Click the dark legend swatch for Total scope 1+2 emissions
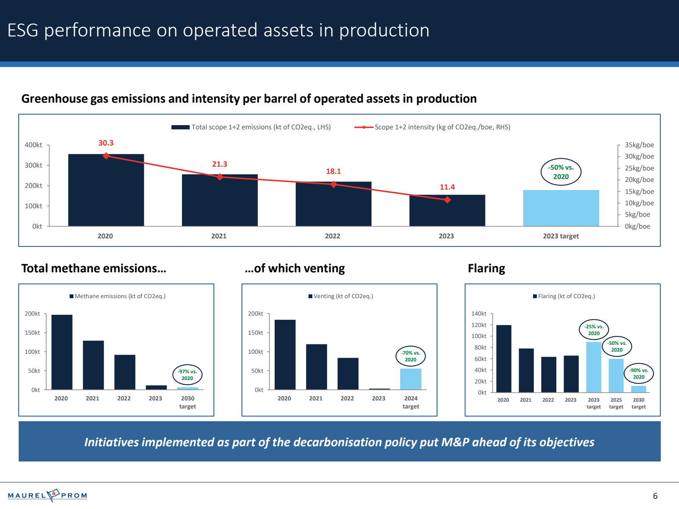Viewport: 679px width, 509px height. (x=180, y=127)
